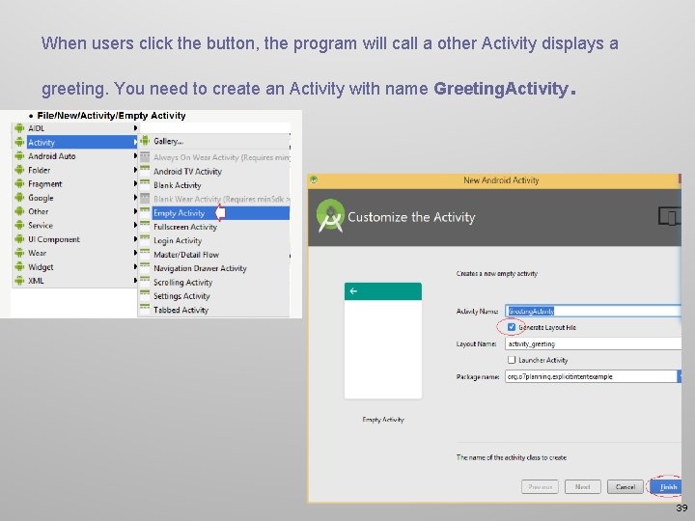695x521 pixels.
Task: Click the template icon beside Settings Activity
Action: (x=145, y=295)
